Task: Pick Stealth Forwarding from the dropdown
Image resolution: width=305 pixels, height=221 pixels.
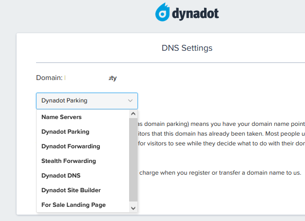Action: [x=69, y=161]
